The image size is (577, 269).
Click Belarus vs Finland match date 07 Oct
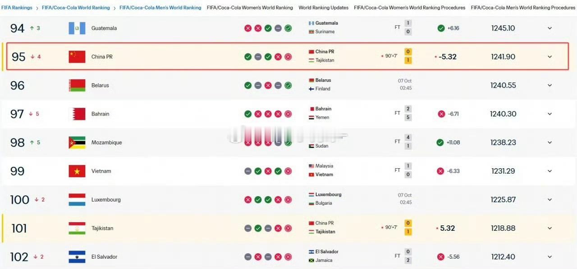pyautogui.click(x=405, y=81)
